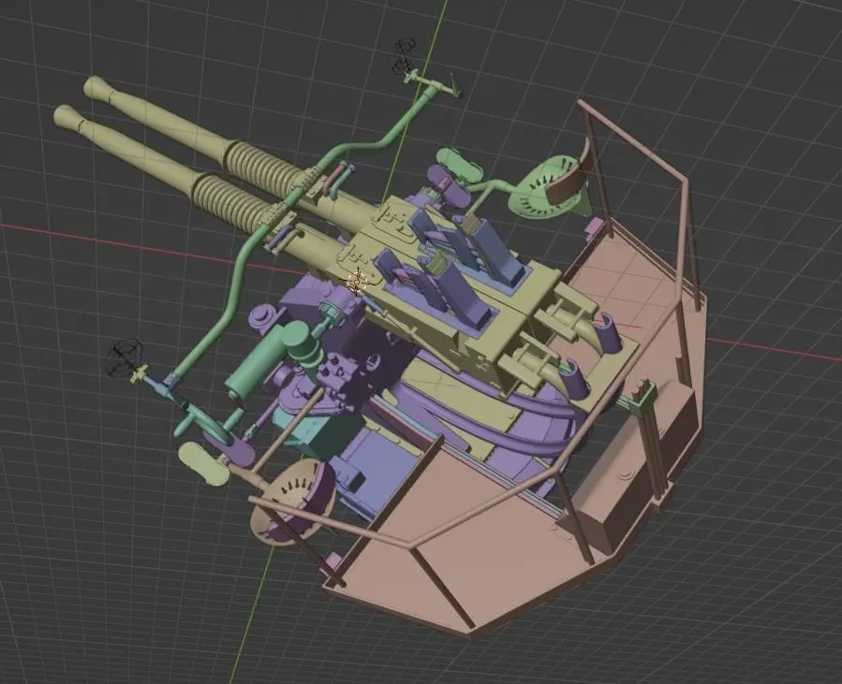Select the upper barrel's ribbed recoil spring
Screen dimensions: 842x684
click(x=263, y=167)
